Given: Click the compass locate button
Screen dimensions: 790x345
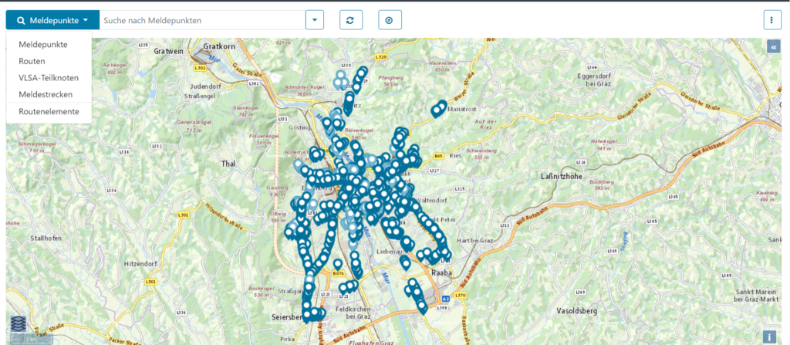Looking at the screenshot, I should (x=390, y=20).
